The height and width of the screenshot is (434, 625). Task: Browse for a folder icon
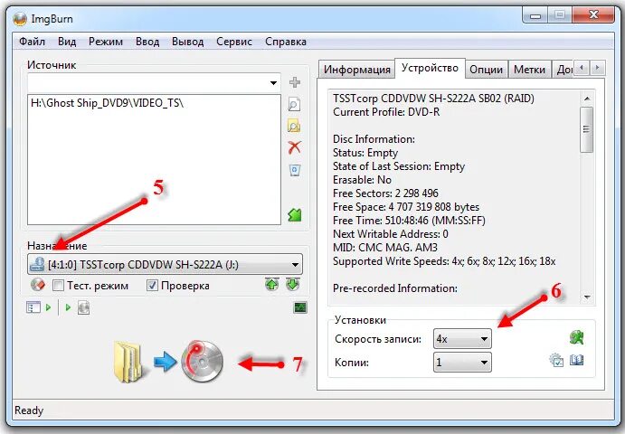click(294, 126)
